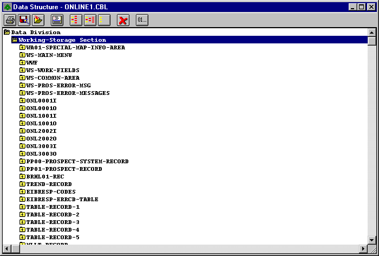Select the TABLE-RECORD-3 entry
Image resolution: width=379 pixels, height=256 pixels.
click(53, 222)
